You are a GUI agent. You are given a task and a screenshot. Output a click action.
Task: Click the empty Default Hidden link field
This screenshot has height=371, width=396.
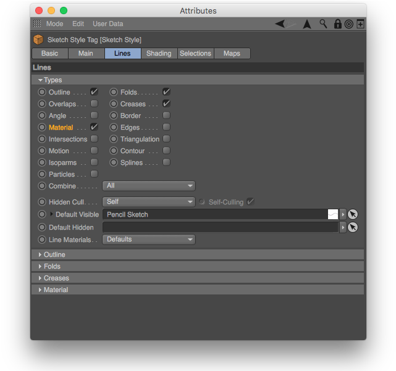220,227
